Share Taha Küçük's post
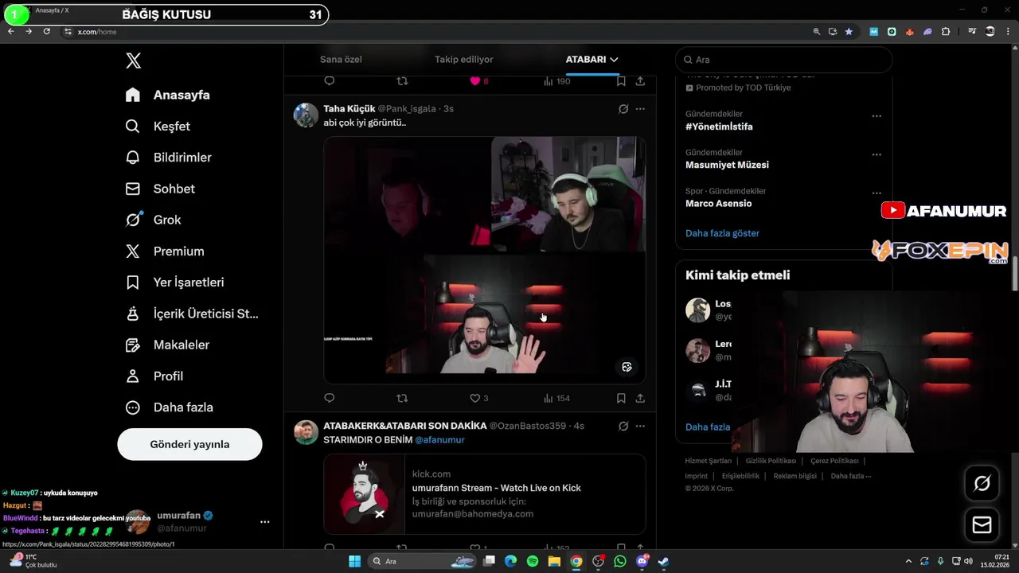 640,398
